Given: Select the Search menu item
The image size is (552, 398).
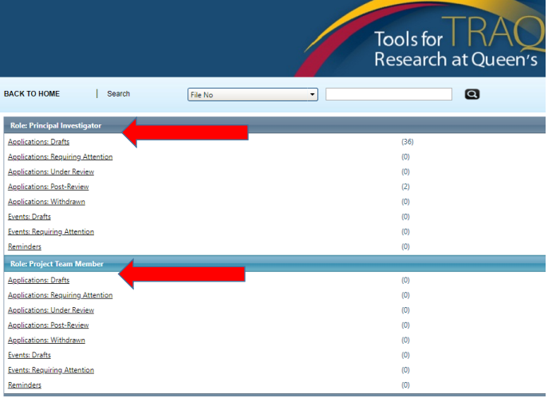Looking at the screenshot, I should pyautogui.click(x=118, y=94).
